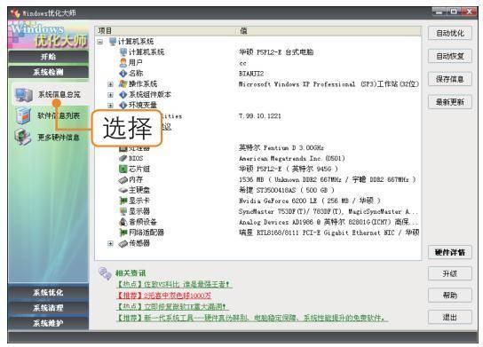Click the 环境变量 icon
The width and height of the screenshot is (483, 347).
tap(123, 105)
